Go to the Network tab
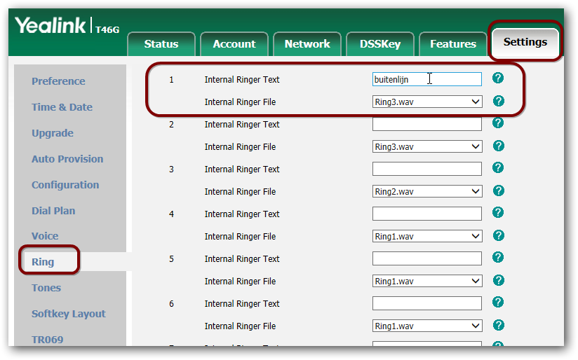This screenshot has height=360, width=578. tap(307, 44)
